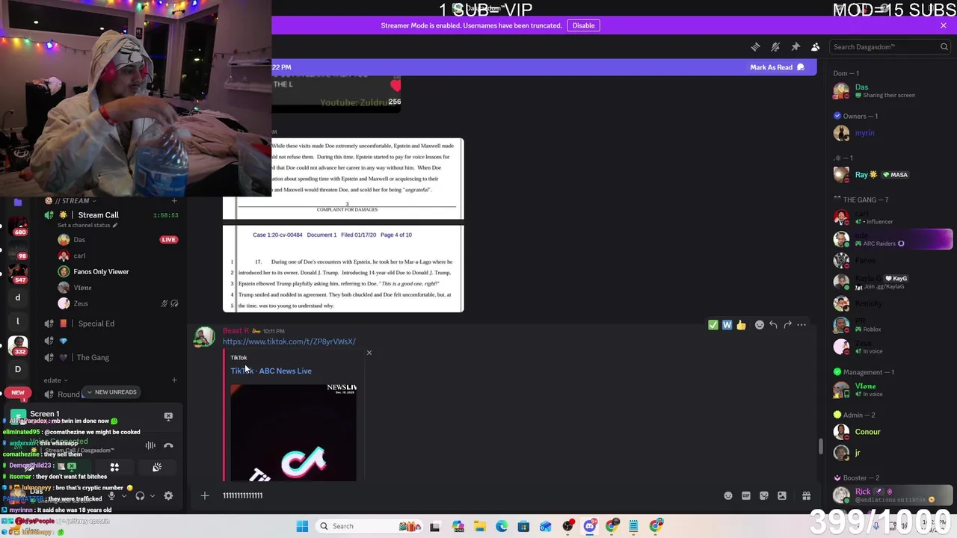
Task: Select user Fanos Only Viewer
Action: (101, 271)
